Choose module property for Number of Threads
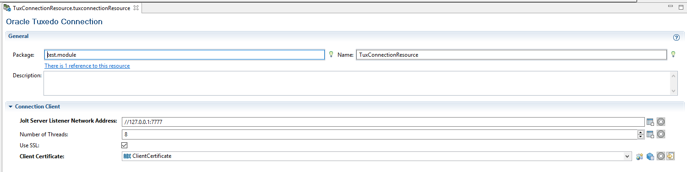The image size is (687, 172). (x=650, y=134)
